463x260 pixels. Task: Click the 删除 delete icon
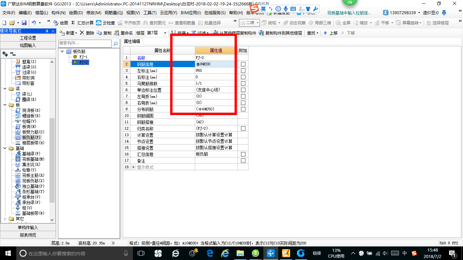point(82,33)
